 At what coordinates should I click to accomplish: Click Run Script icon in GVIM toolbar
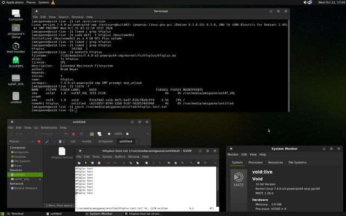click(x=183, y=163)
